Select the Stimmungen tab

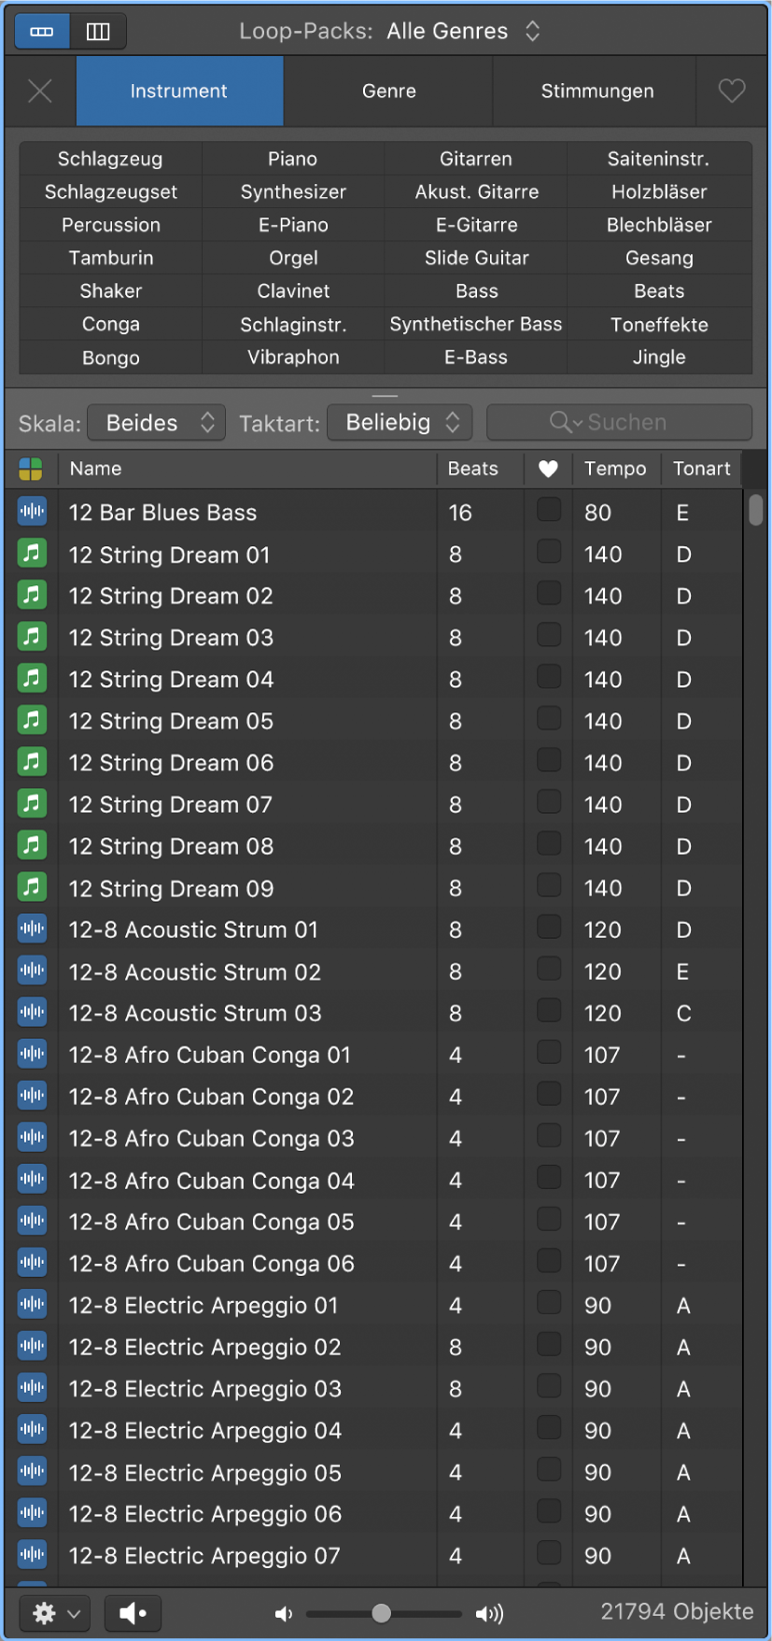point(597,91)
